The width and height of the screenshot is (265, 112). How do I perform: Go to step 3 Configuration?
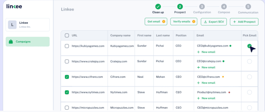pos(202,9)
